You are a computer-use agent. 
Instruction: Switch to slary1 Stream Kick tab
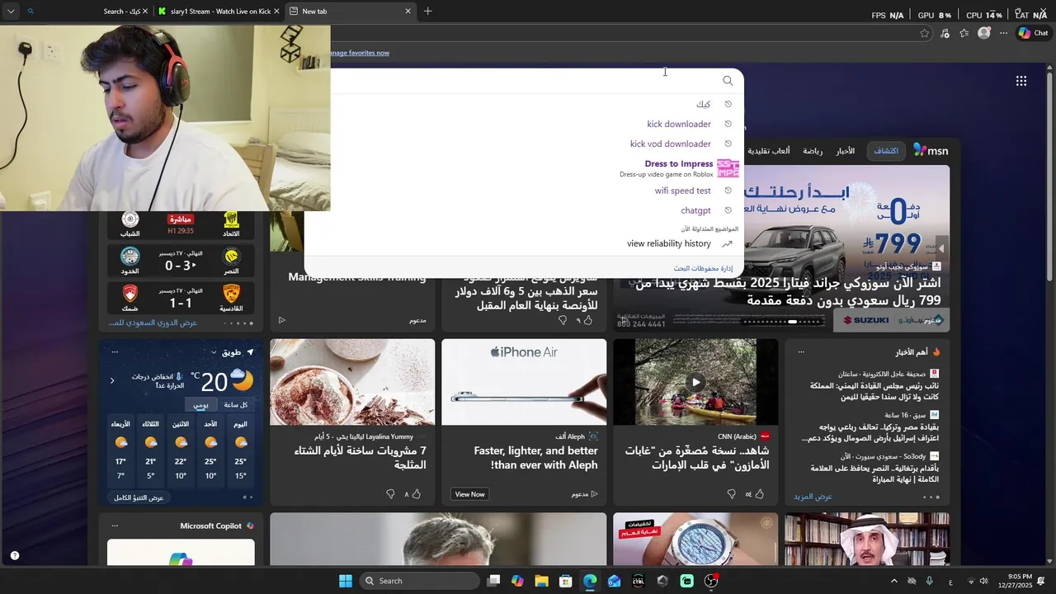pyautogui.click(x=219, y=12)
